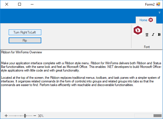Click the window maximize square icon
This screenshot has height=119, width=163.
(x=20, y=4)
